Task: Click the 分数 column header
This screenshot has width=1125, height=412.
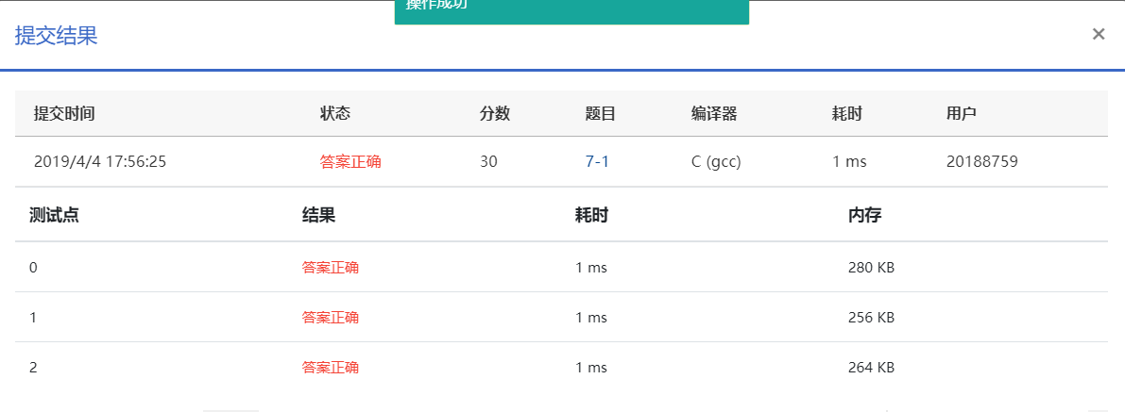Action: 495,114
